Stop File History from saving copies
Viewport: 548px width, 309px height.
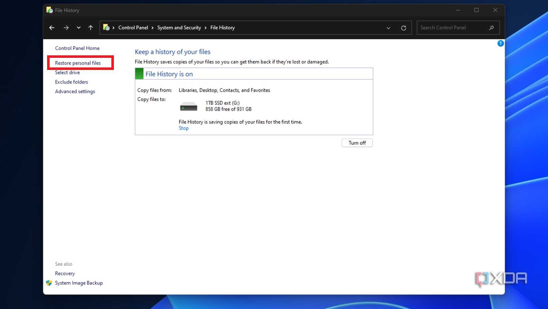[183, 128]
